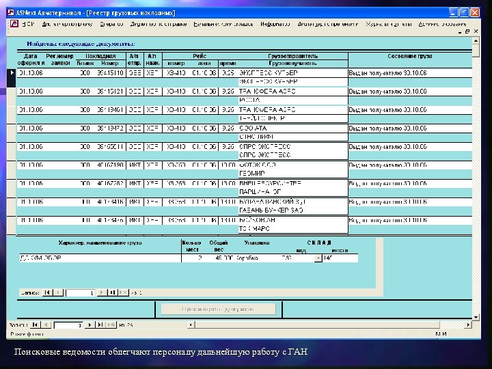This screenshot has height=369, width=492.
Task: Go to first record in main form navigator
Action: click(x=35, y=325)
